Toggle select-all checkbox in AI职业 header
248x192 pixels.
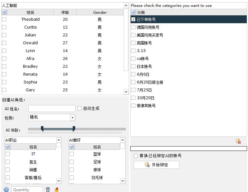pyautogui.click(x=8, y=147)
